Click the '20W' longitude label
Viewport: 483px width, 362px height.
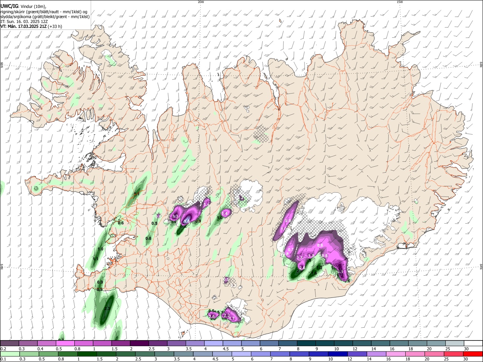coord(201,2)
